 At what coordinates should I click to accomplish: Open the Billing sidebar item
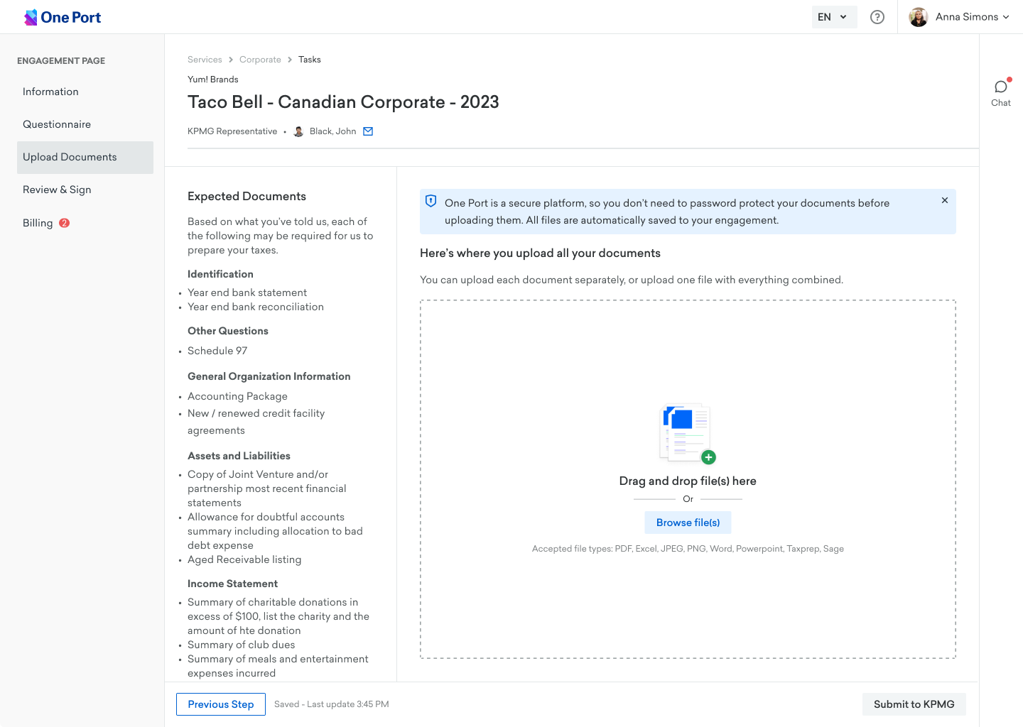[x=85, y=223]
